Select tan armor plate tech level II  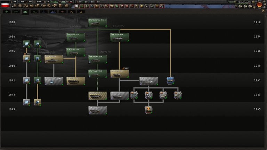click(26, 59)
